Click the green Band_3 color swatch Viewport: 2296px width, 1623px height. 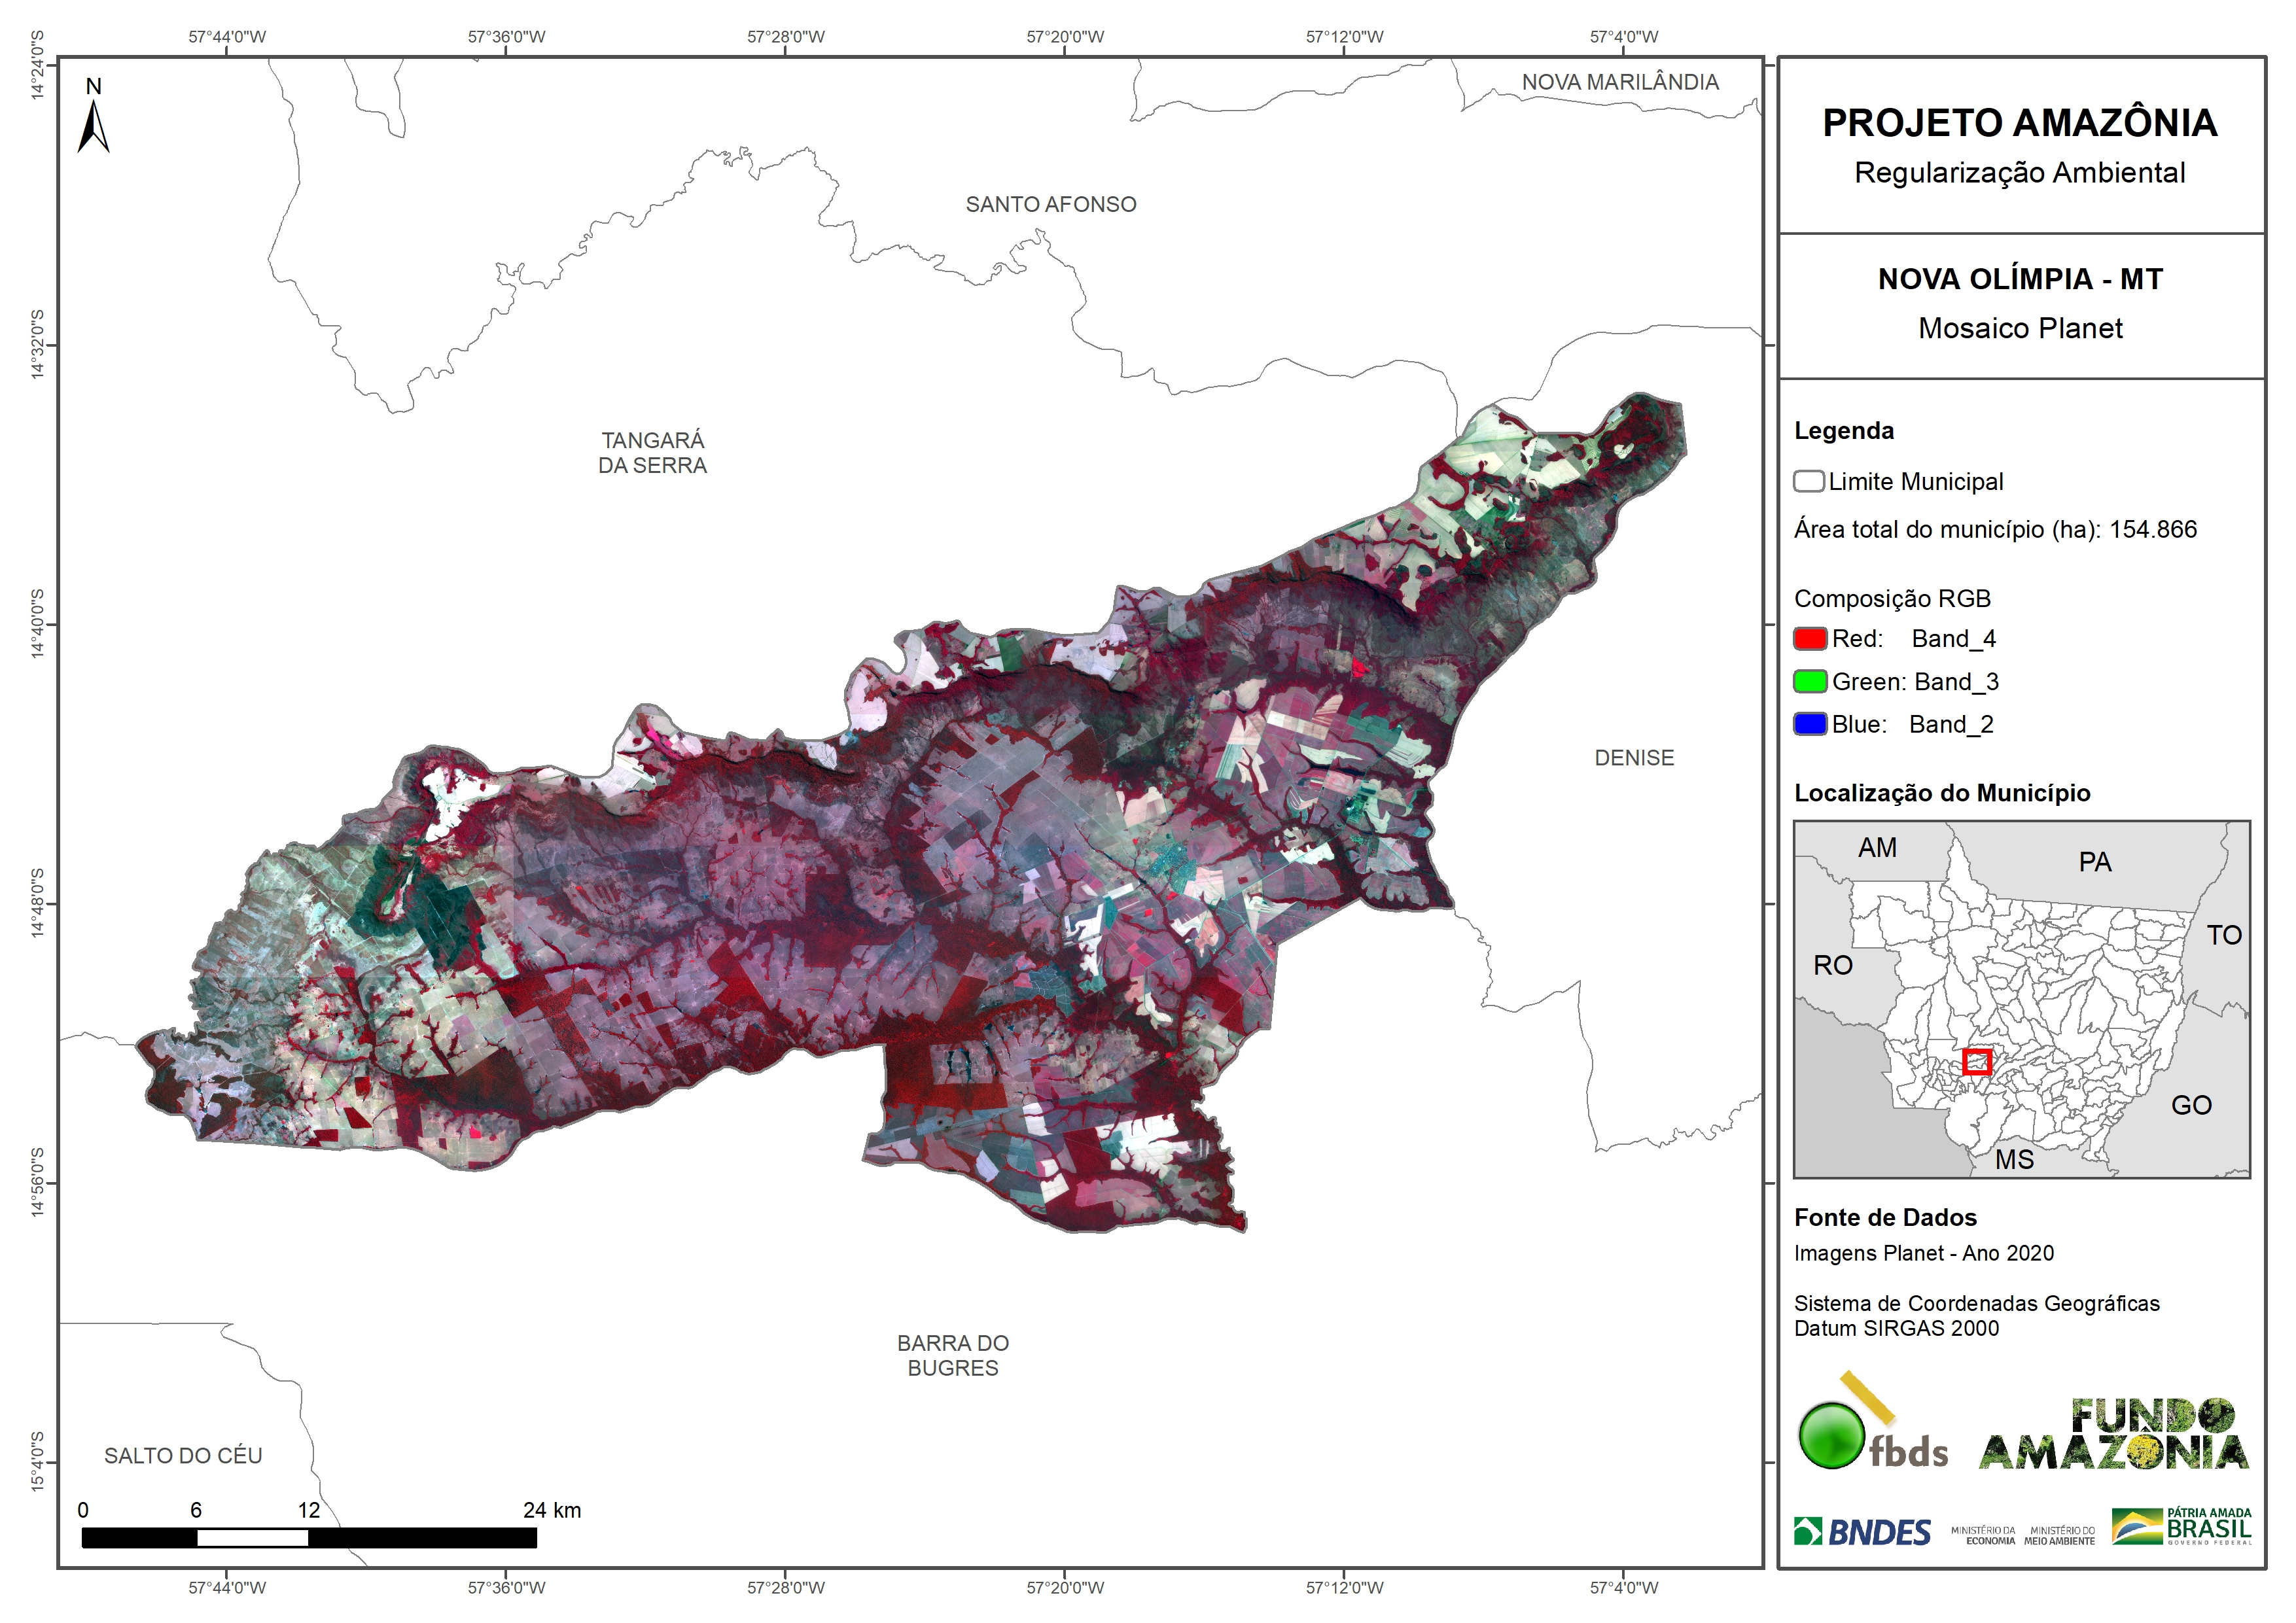pyautogui.click(x=1810, y=681)
